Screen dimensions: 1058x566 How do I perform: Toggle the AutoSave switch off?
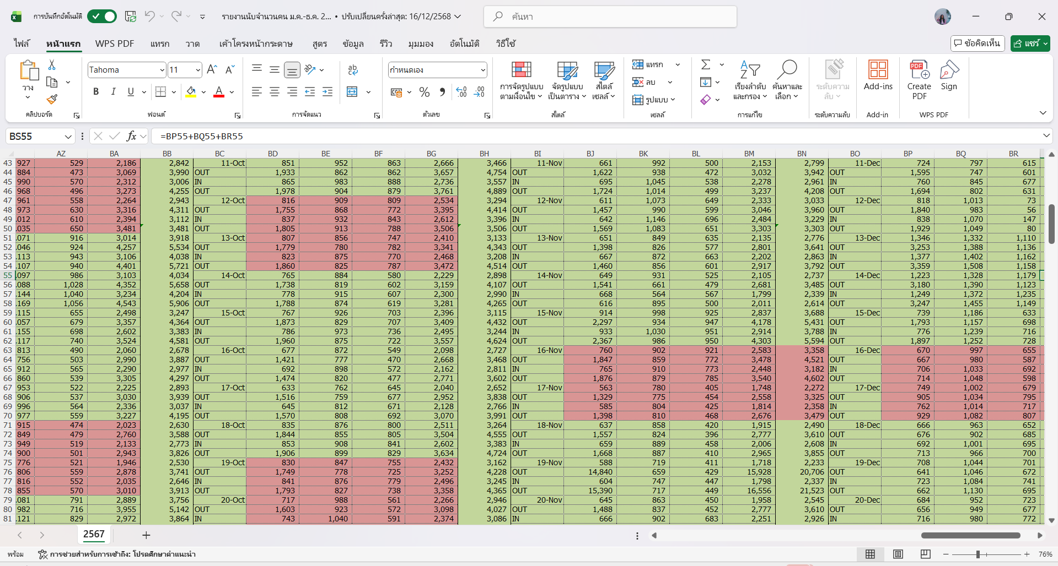coord(102,17)
